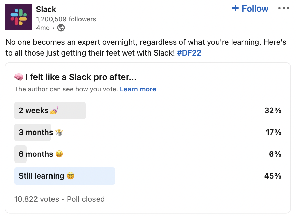Viewport: 296px width, 216px height.
Task: Open the three-dot post options menu
Action: [x=283, y=8]
